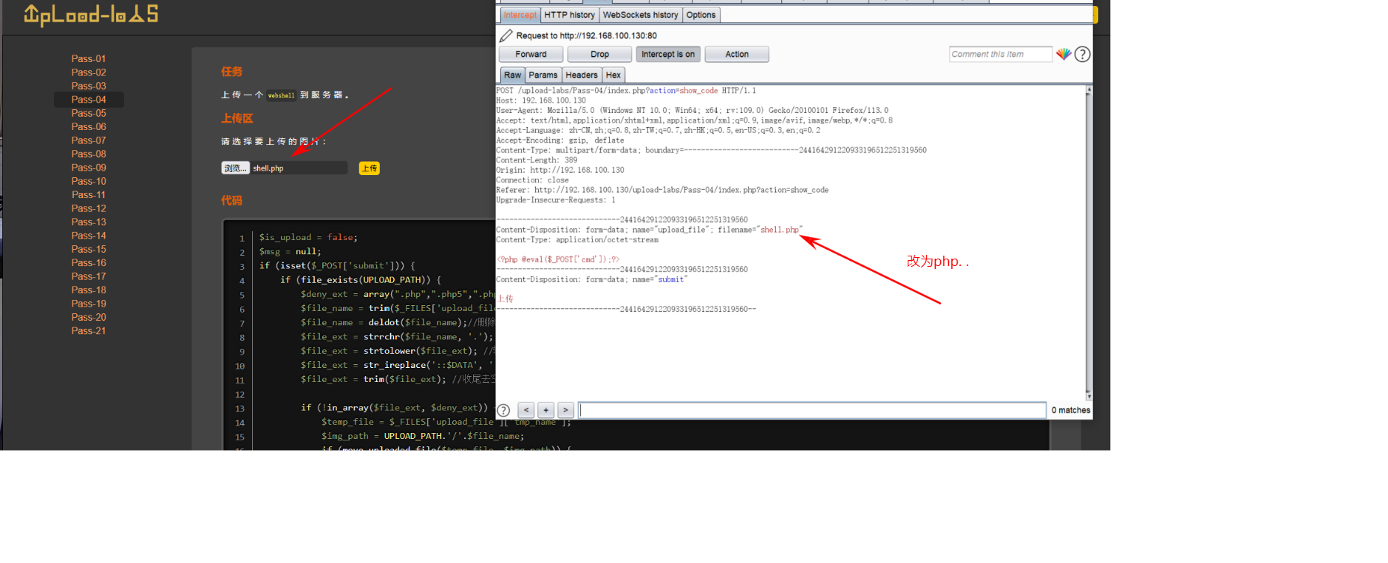Click the "0 matches" search result label

click(x=1070, y=410)
